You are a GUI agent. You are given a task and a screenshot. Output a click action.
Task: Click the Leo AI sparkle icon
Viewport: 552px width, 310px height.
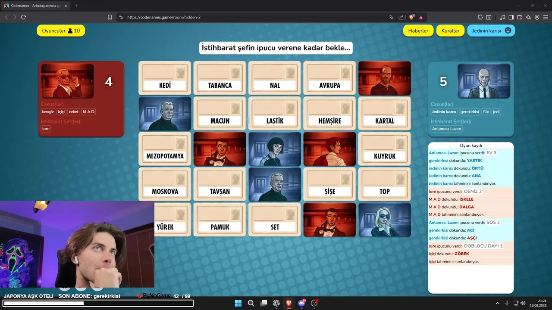(528, 17)
